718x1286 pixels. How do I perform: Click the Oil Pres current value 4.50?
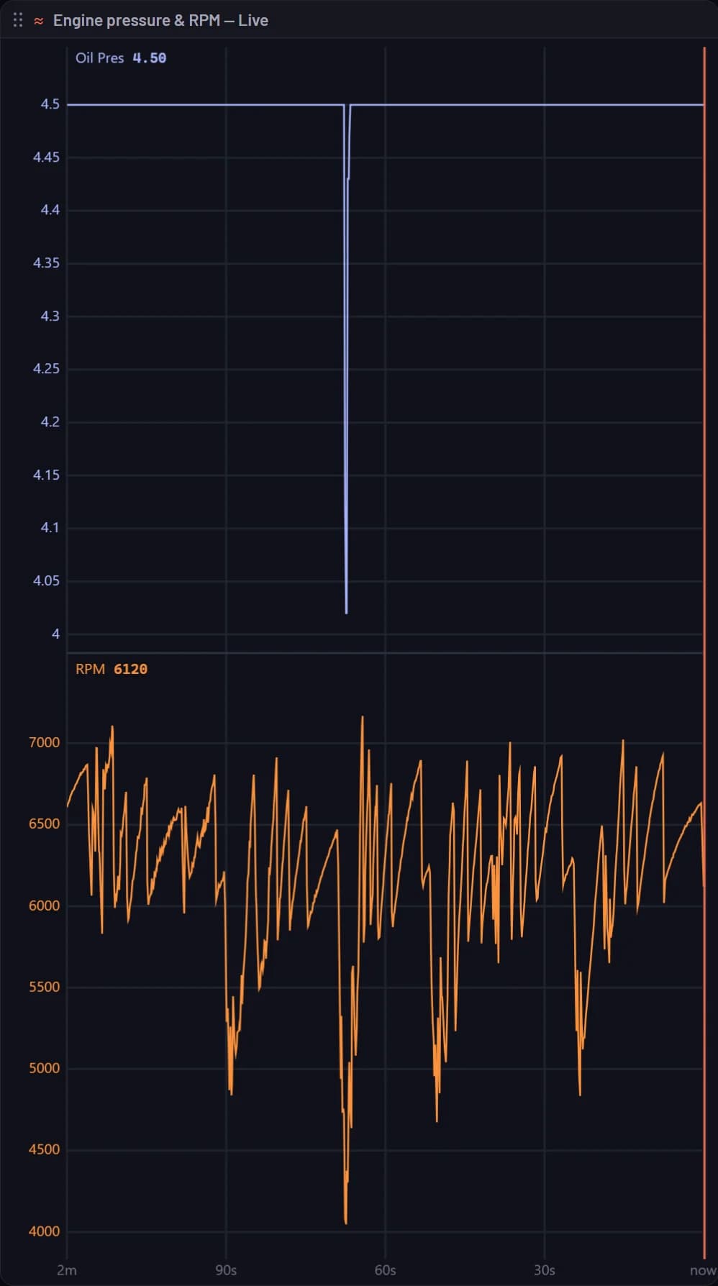150,58
